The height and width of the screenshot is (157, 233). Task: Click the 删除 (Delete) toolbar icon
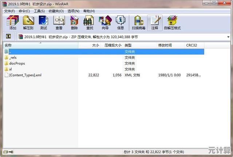point(74,22)
